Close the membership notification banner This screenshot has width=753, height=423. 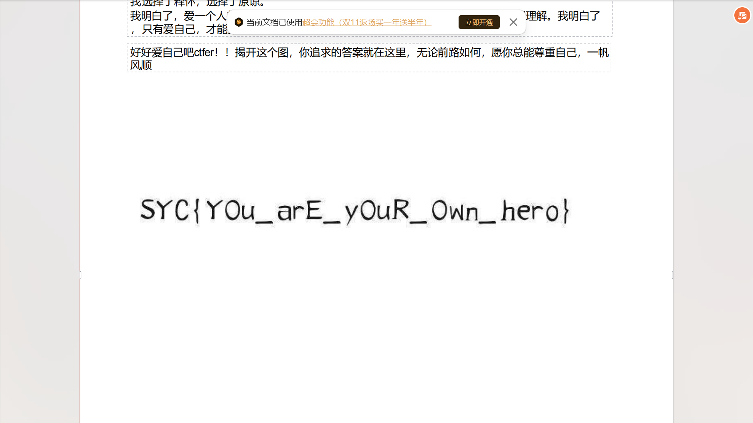pyautogui.click(x=513, y=22)
